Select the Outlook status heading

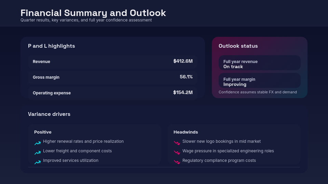(238, 46)
